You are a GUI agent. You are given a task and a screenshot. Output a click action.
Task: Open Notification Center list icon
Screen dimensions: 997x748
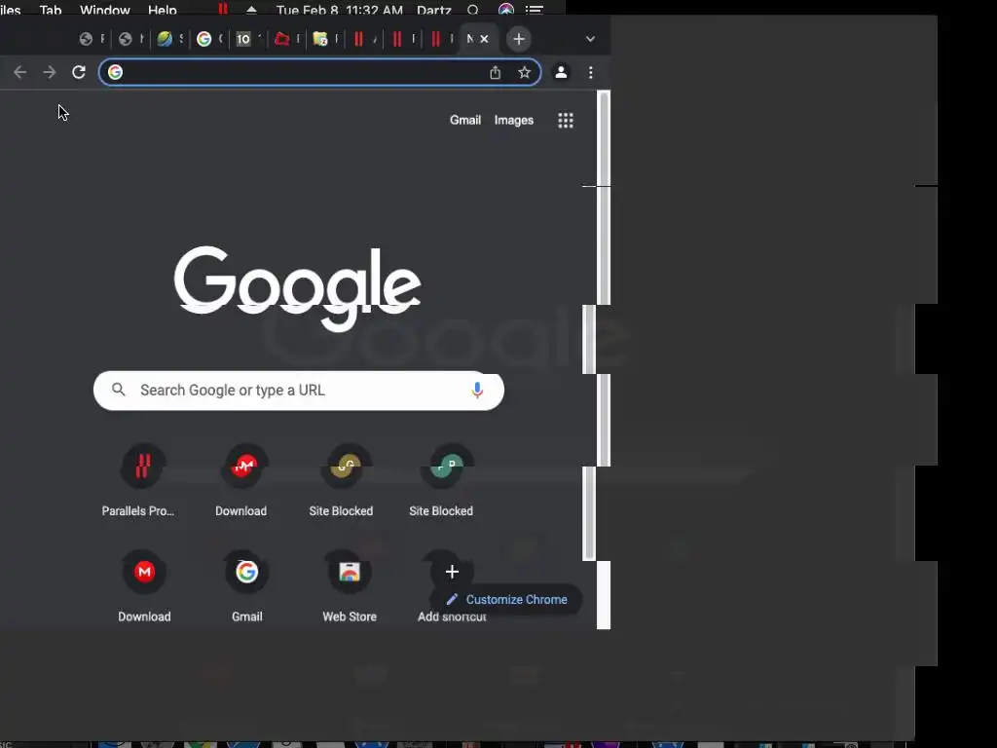pos(535,10)
